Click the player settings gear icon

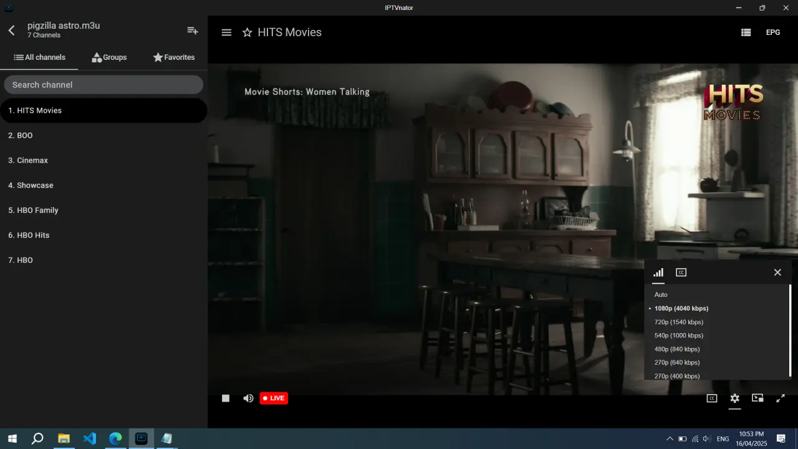click(735, 398)
